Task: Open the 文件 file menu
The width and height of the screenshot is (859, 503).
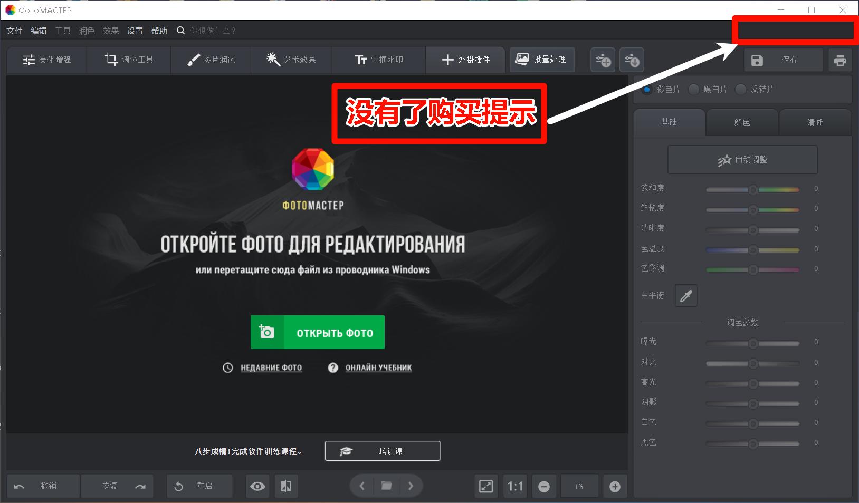Action: tap(14, 31)
